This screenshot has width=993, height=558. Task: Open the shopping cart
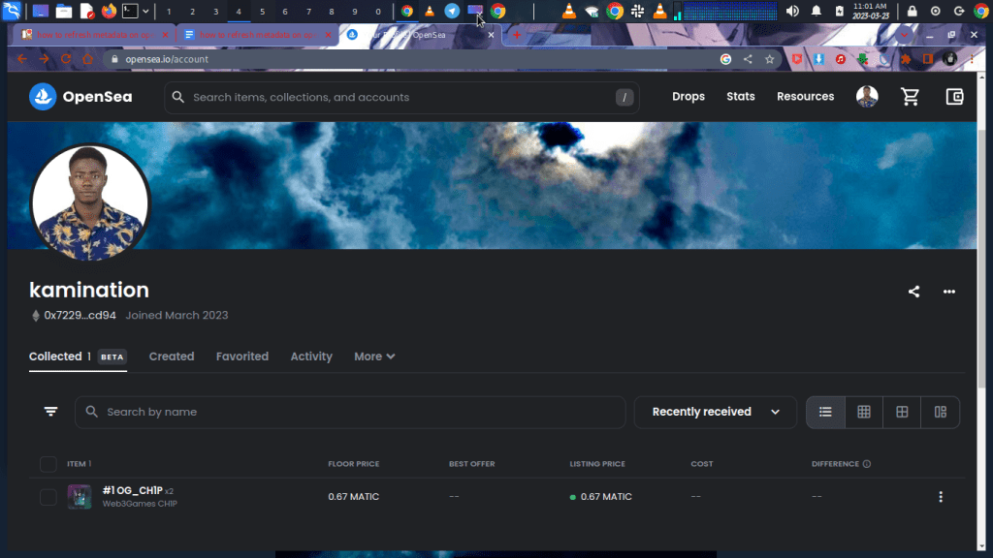pyautogui.click(x=910, y=97)
